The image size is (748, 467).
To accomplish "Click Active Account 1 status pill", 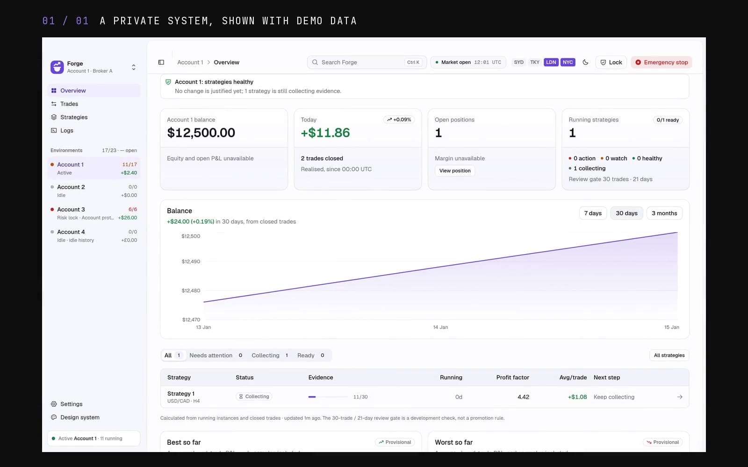I will tap(94, 439).
